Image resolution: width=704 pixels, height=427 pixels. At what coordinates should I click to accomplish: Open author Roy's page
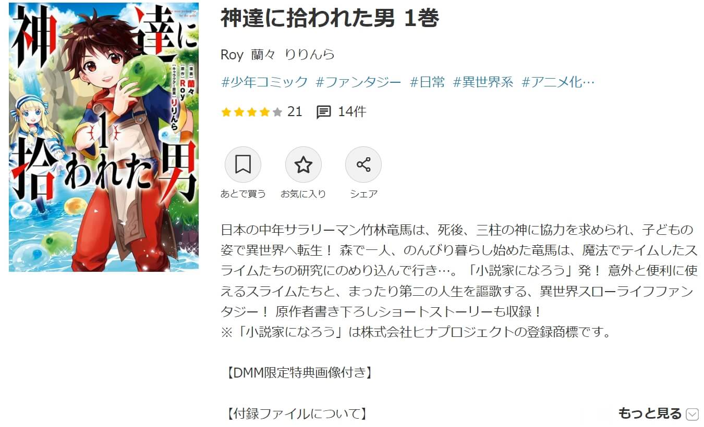pos(232,55)
